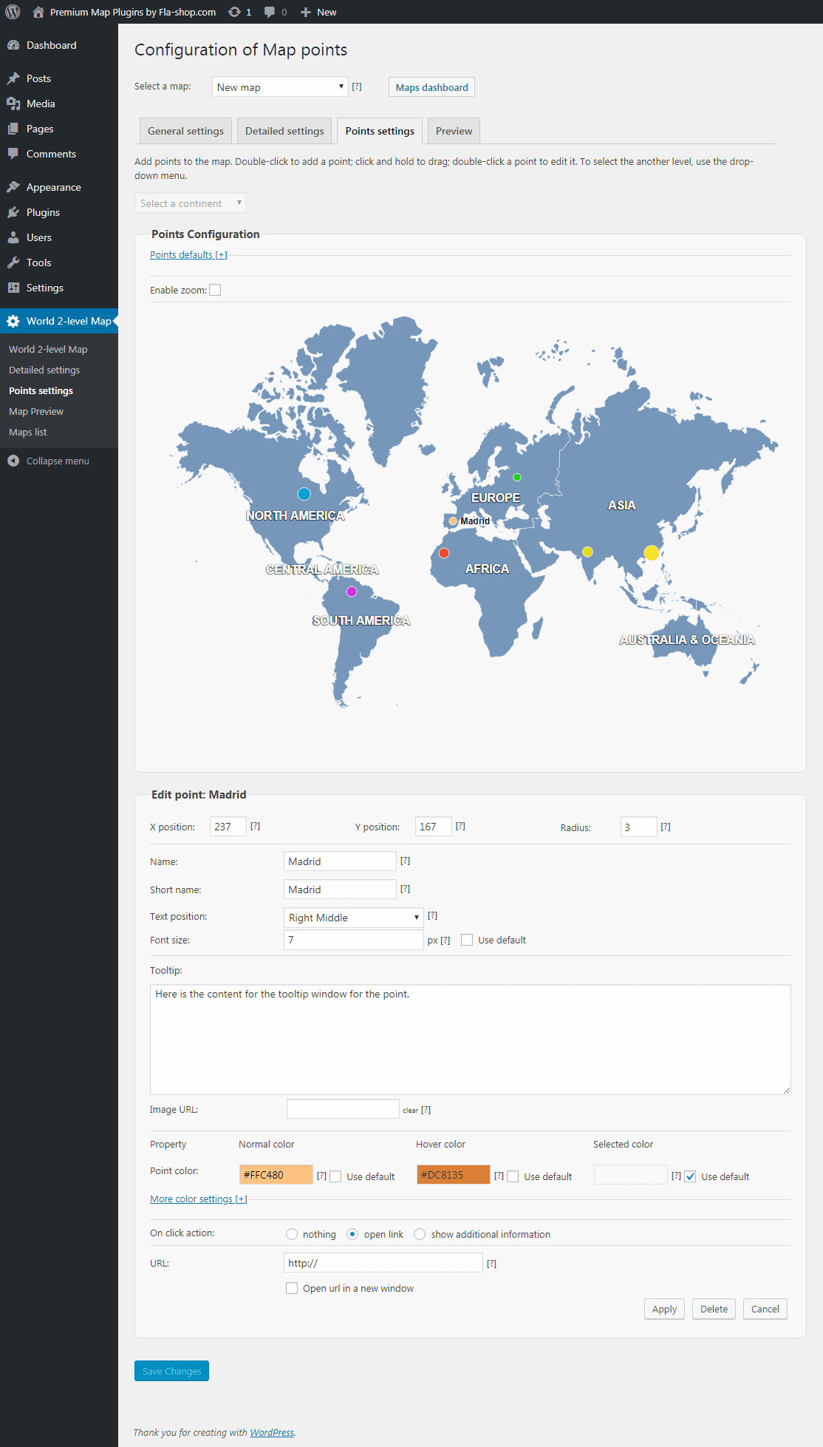Open the updates icon in admin bar
Screen dimensions: 823x1447
(234, 12)
